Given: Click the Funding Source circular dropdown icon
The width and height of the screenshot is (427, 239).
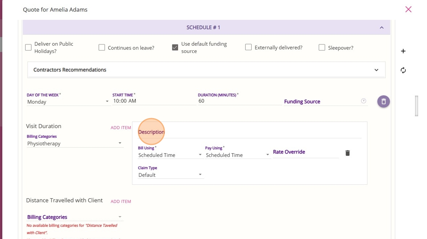Looking at the screenshot, I should 363,101.
